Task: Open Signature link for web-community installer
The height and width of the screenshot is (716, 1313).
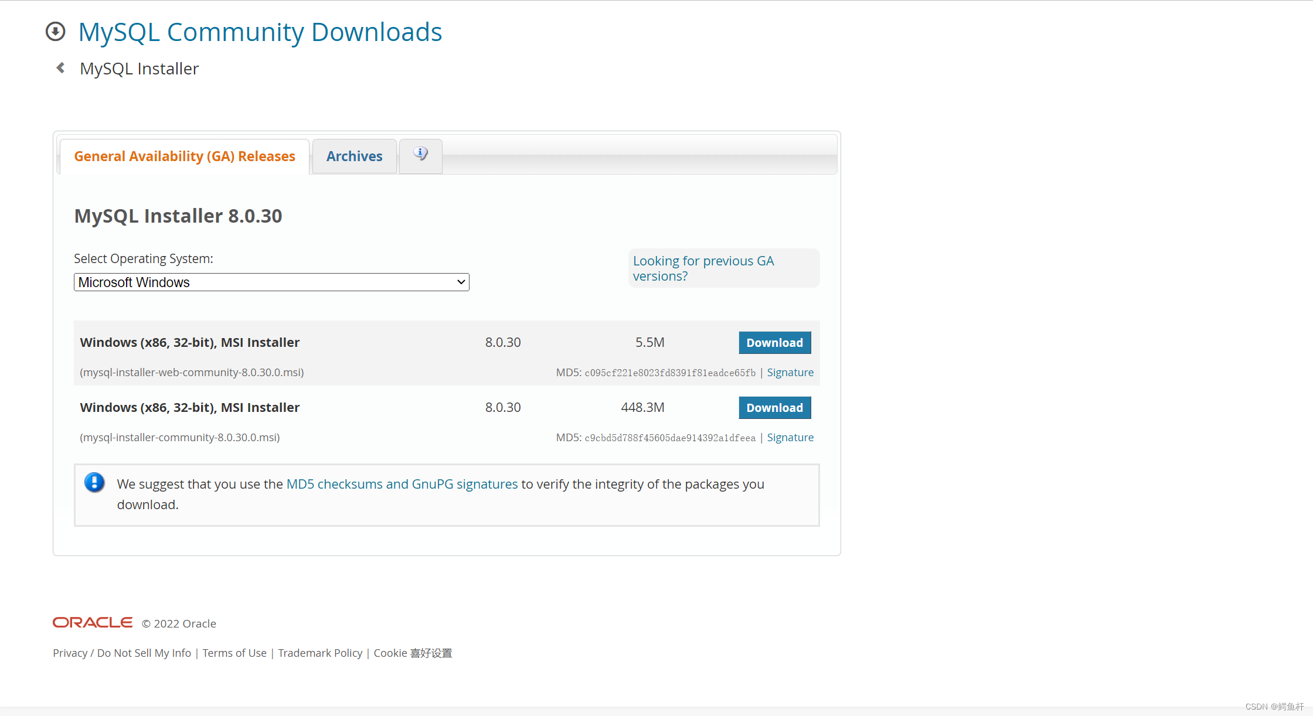Action: pyautogui.click(x=790, y=373)
